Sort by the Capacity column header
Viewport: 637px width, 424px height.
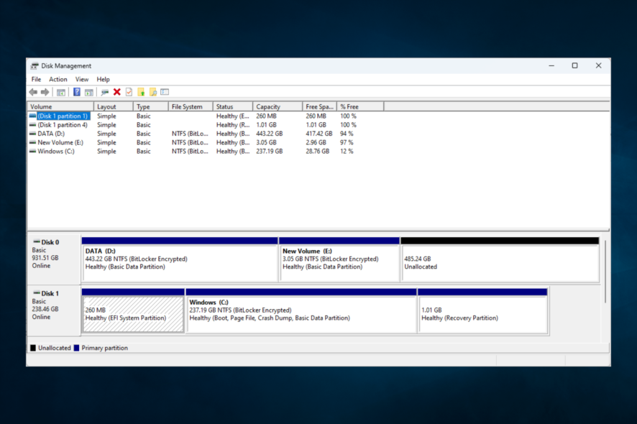coord(278,107)
